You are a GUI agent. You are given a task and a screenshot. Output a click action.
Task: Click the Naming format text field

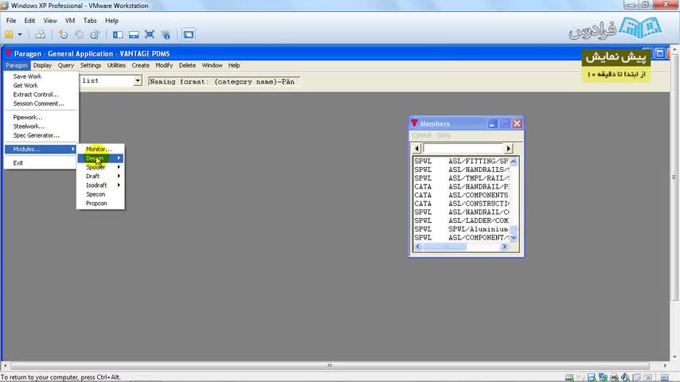224,81
